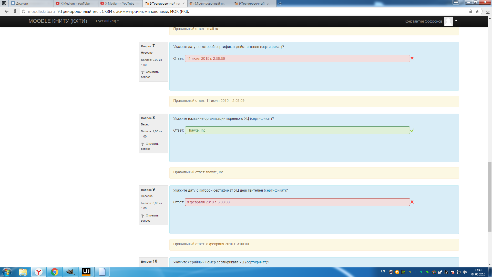This screenshot has height=277, width=492.
Task: Open Google Chrome from the taskbar
Action: [x=55, y=272]
